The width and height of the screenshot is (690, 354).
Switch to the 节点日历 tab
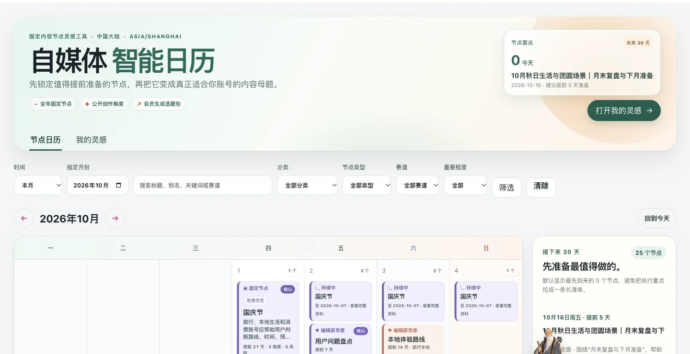tap(46, 140)
